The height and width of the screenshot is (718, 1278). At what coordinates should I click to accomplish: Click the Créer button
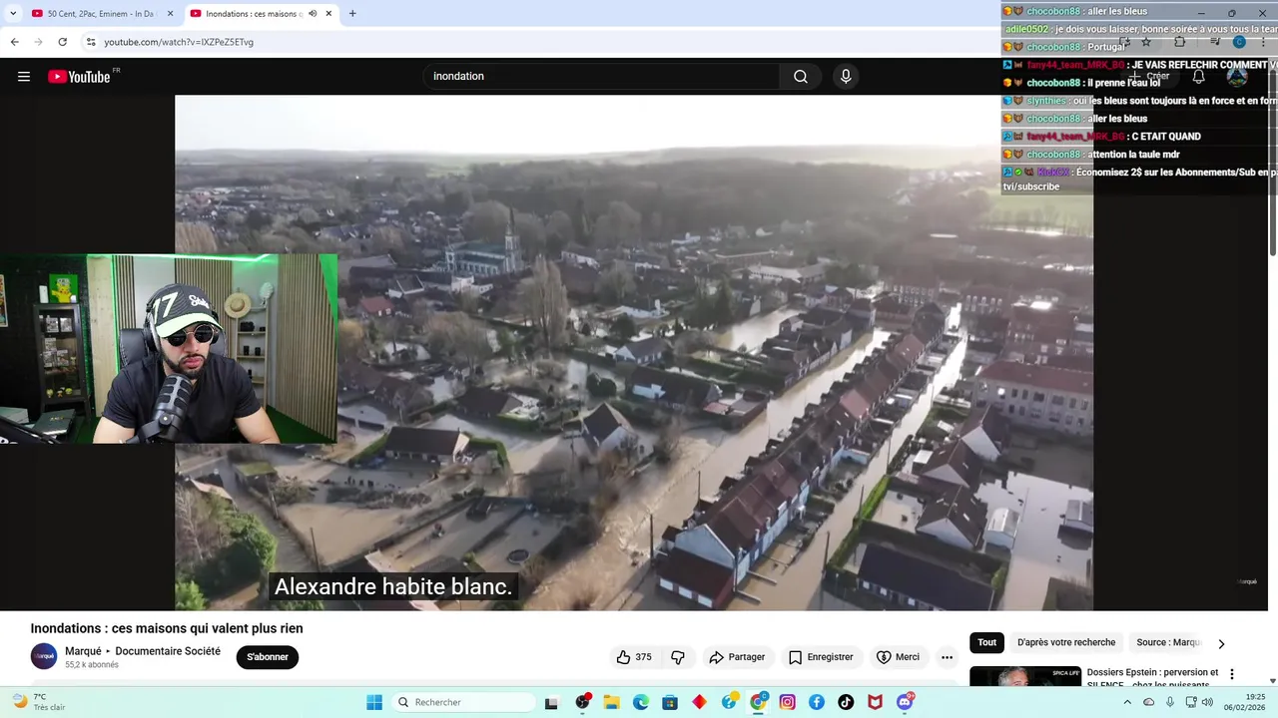click(1149, 77)
